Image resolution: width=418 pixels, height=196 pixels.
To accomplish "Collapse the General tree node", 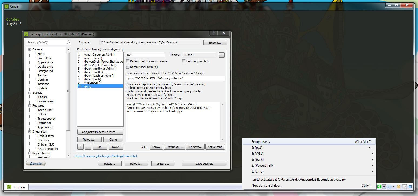I will (30, 49).
